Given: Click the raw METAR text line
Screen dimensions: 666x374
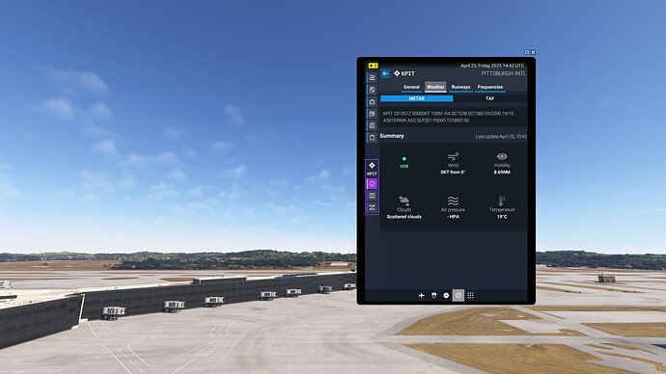Looking at the screenshot, I should tap(448, 117).
